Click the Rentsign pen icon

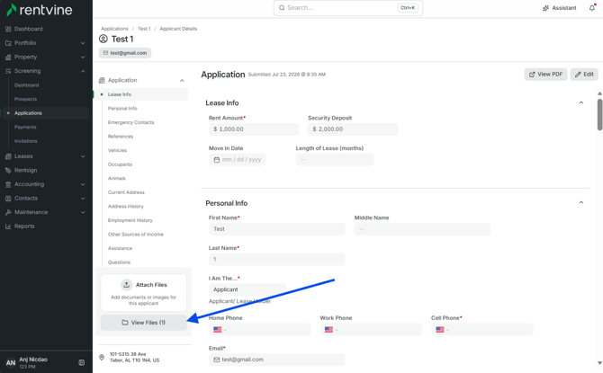coord(8,170)
